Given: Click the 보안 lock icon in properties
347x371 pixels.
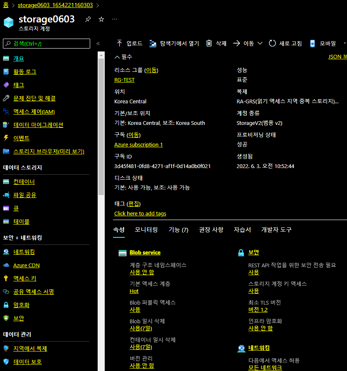Looking at the screenshot, I should click(x=241, y=253).
